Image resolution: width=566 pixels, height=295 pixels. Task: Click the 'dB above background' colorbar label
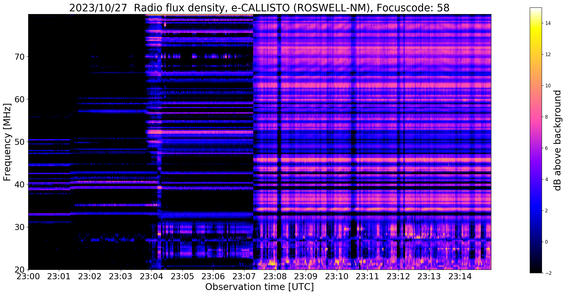tap(558, 140)
